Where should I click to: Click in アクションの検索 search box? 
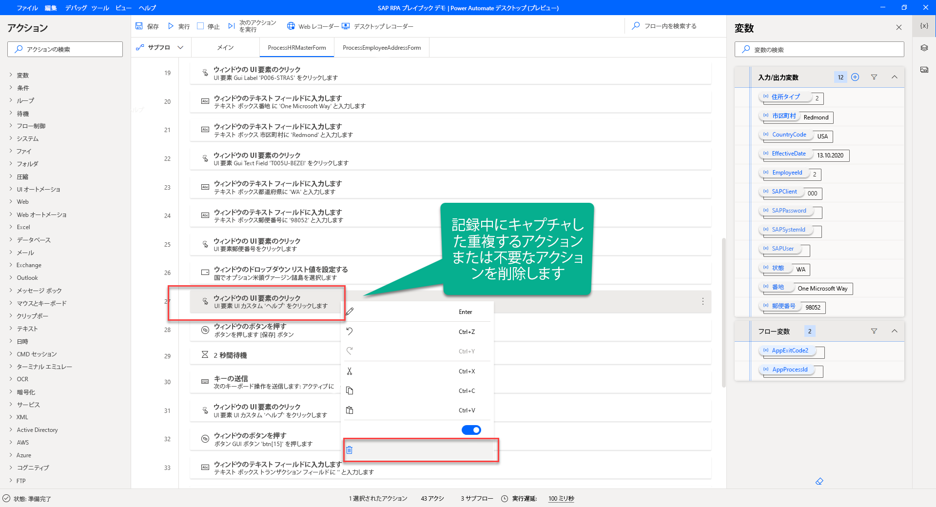tap(65, 49)
